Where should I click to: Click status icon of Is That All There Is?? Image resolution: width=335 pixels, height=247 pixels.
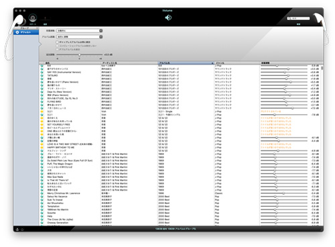click(x=42, y=181)
